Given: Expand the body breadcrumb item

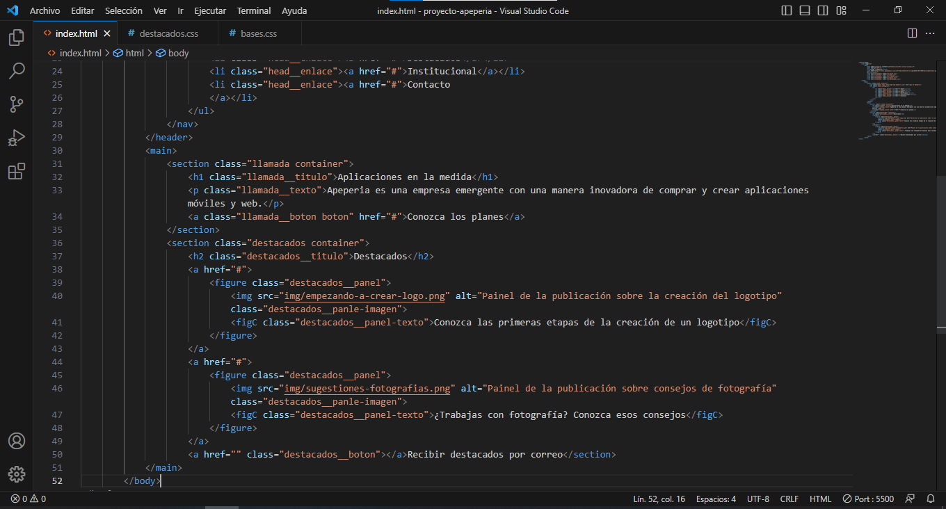Looking at the screenshot, I should 173,53.
